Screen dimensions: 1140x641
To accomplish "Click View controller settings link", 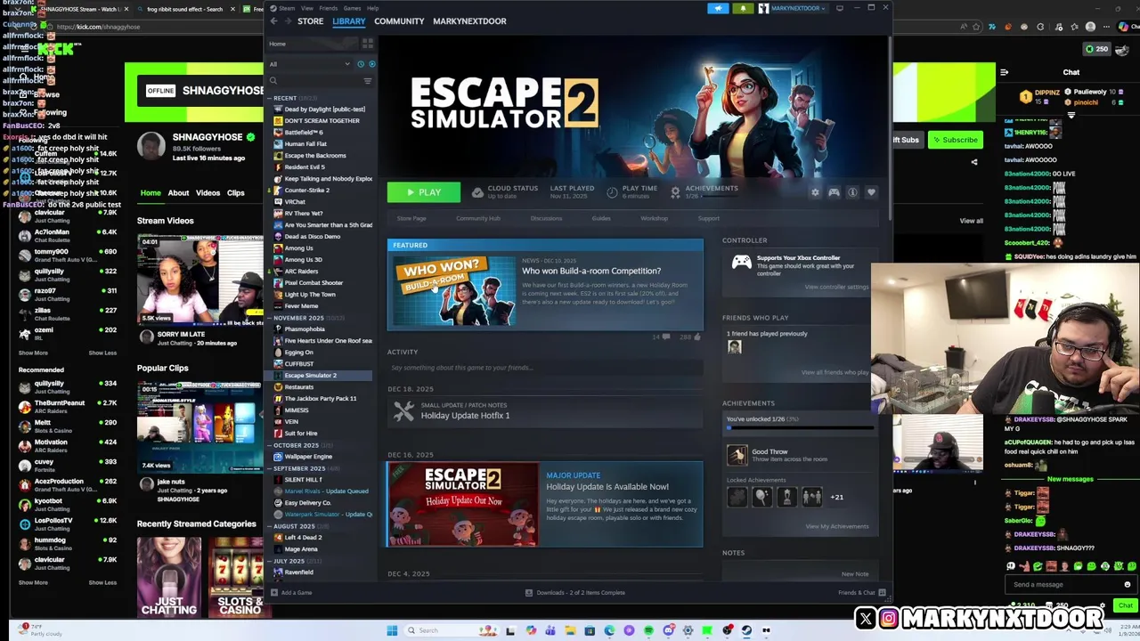I will (836, 287).
